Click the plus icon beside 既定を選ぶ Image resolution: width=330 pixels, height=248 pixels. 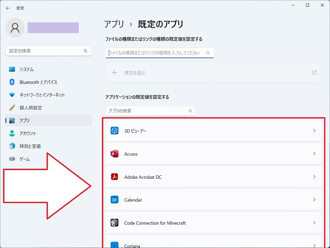(x=114, y=73)
